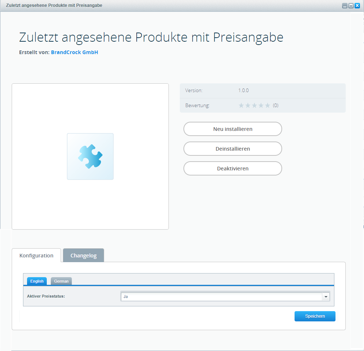Viewport: 364px width, 351px height.
Task: Click the Aktiver Preisstatus field showing Ja
Action: (x=221, y=297)
